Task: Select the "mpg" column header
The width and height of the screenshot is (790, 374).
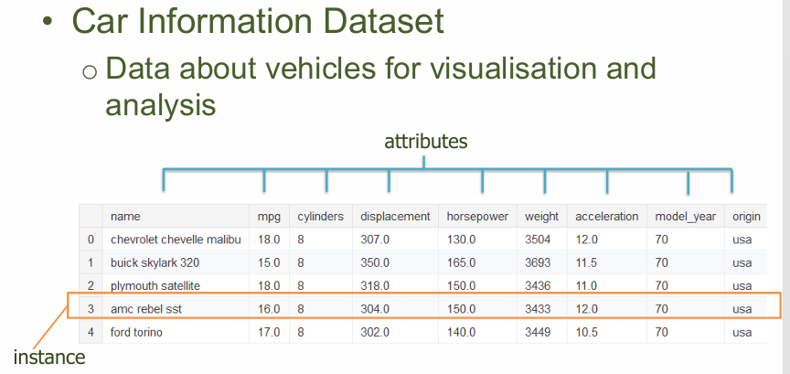Action: [269, 217]
